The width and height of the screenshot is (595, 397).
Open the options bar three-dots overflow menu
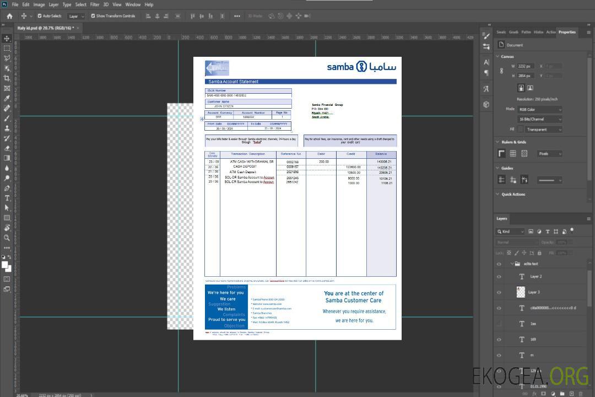click(237, 16)
